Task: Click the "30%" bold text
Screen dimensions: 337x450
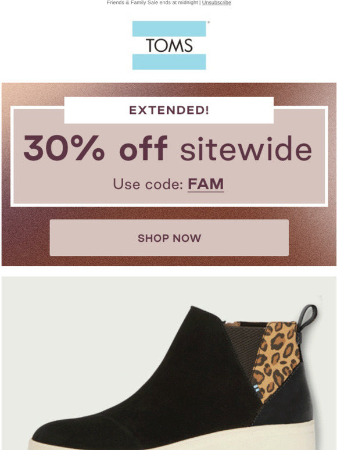Action: point(64,148)
